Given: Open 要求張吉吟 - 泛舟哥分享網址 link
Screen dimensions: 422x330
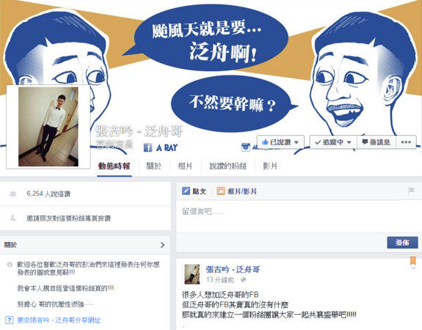Looking at the screenshot, I should [59, 320].
